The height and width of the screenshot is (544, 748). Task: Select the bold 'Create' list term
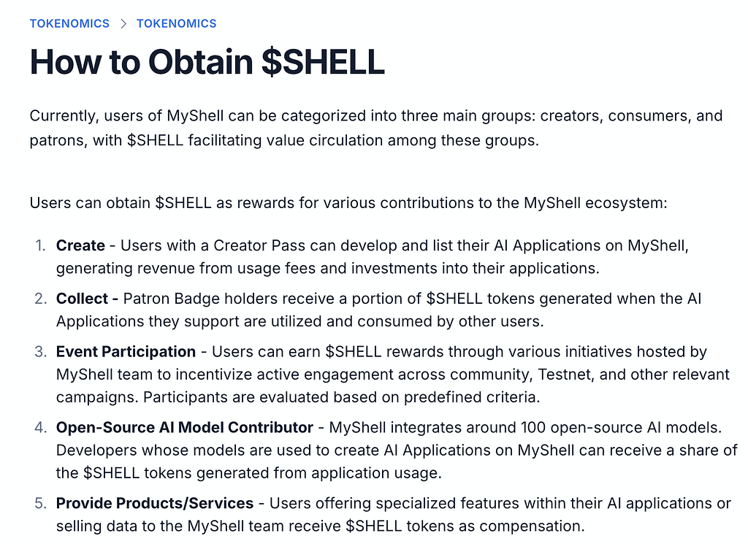pos(80,245)
